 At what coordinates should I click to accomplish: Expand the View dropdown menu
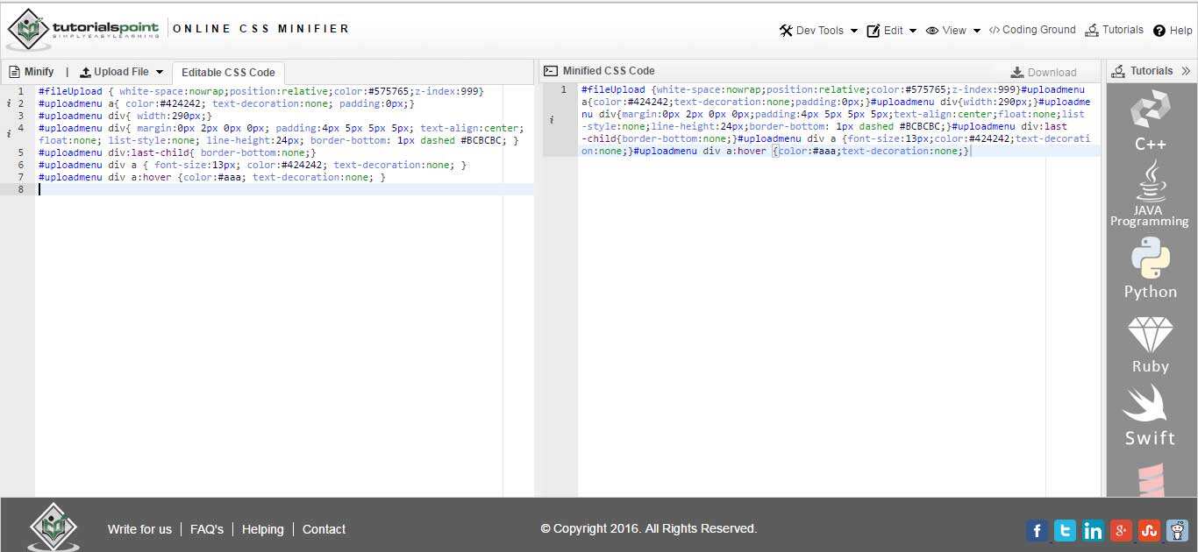(x=952, y=31)
